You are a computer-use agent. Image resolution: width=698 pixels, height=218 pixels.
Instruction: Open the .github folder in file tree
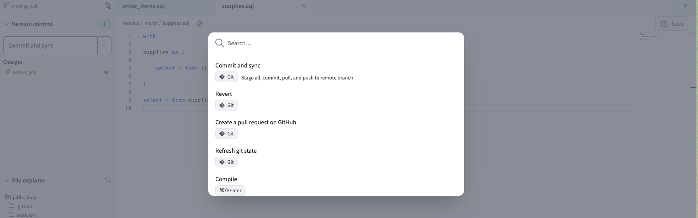point(24,206)
